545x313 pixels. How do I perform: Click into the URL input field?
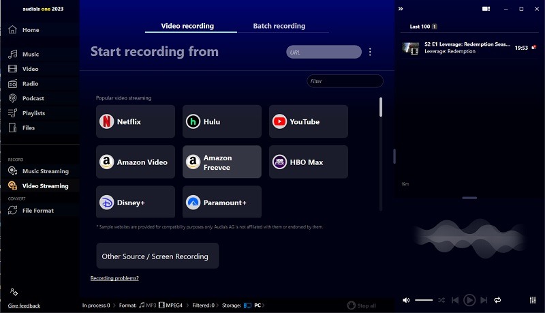(324, 52)
